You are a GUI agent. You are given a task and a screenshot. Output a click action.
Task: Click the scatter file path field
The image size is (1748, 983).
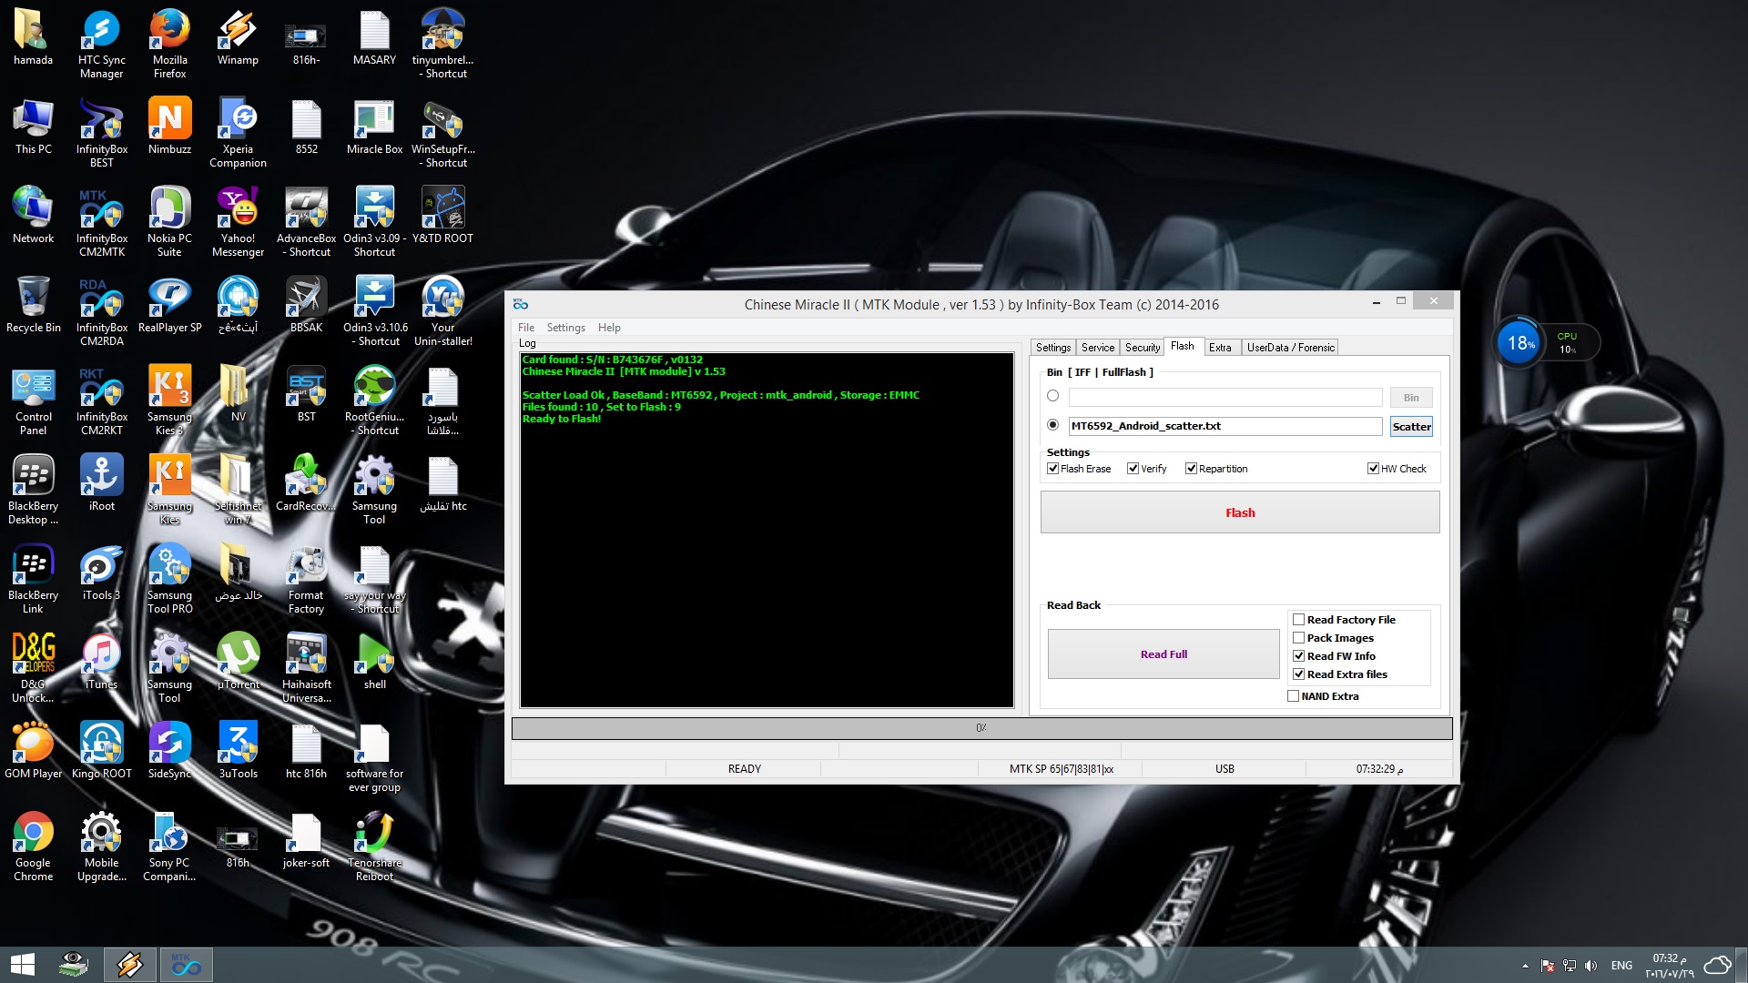pos(1225,426)
